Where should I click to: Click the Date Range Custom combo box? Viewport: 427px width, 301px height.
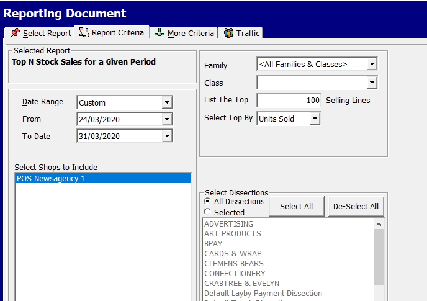(x=125, y=102)
